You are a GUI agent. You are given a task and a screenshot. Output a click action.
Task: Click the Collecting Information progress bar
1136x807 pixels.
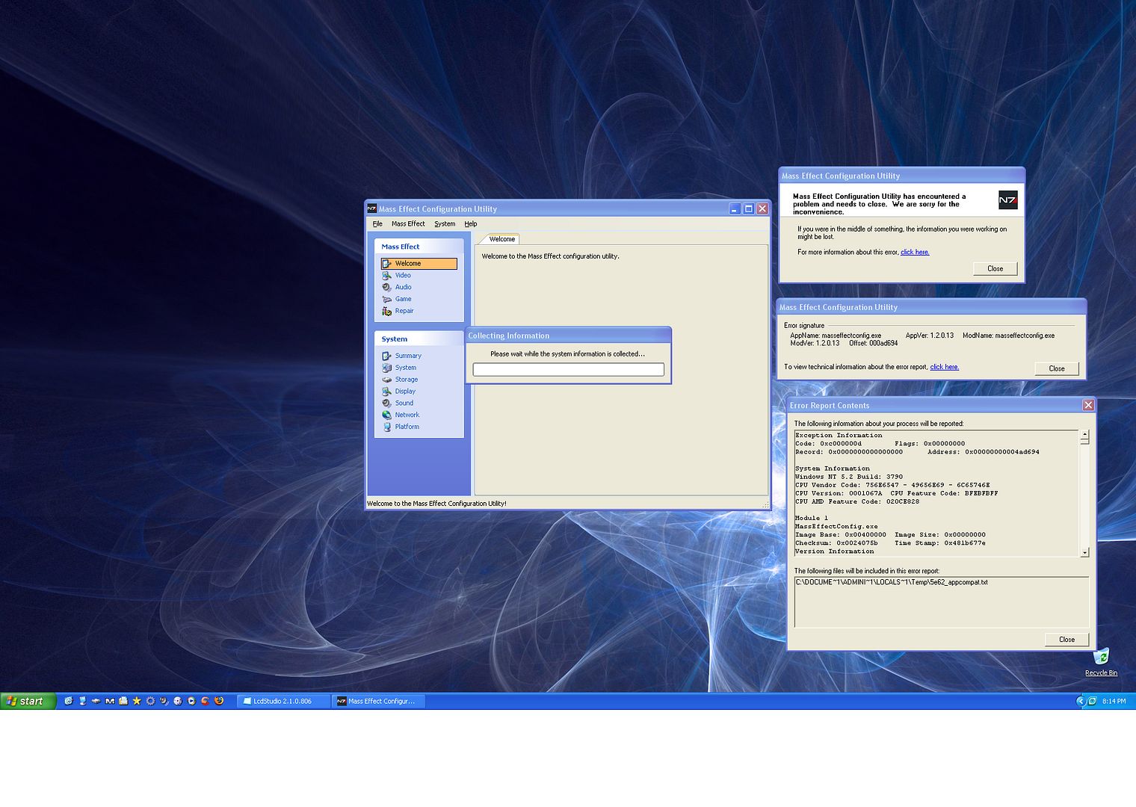click(568, 369)
